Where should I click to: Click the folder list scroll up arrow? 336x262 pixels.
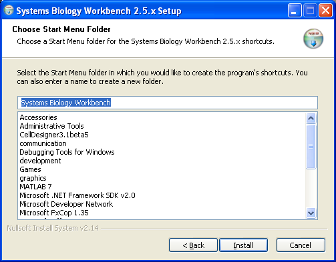[x=311, y=118]
